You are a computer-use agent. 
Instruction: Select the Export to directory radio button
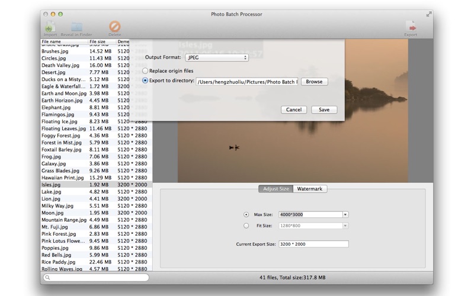tap(145, 81)
